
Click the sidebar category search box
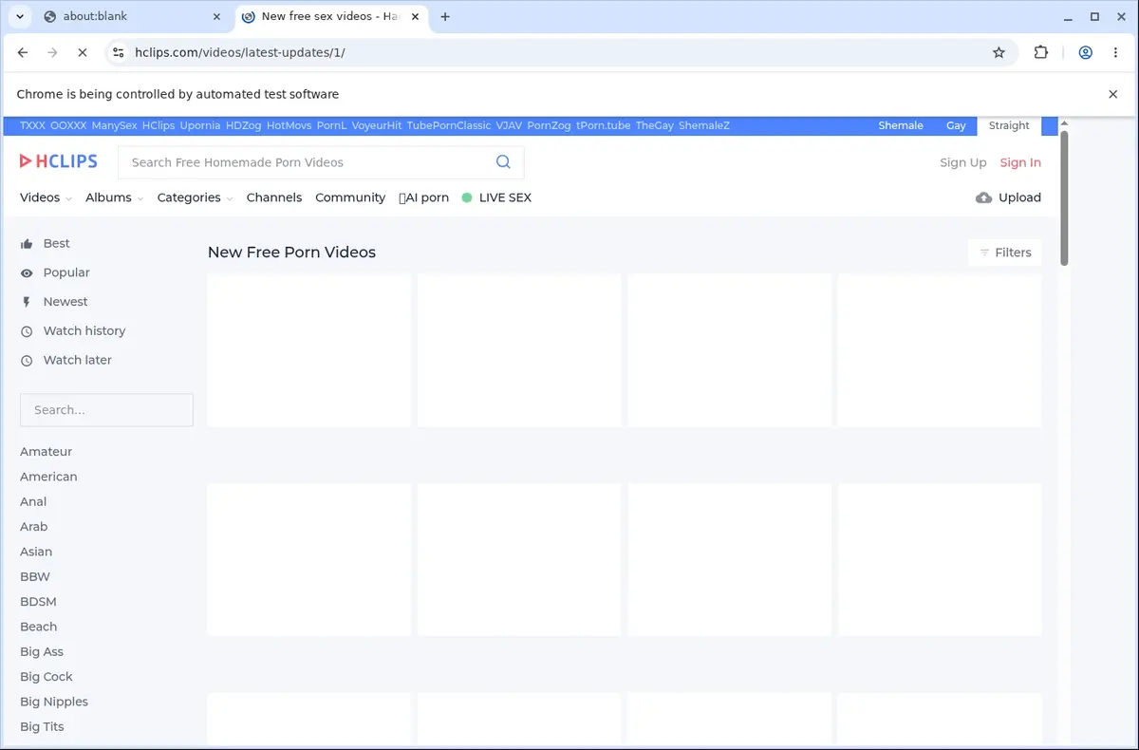click(106, 410)
